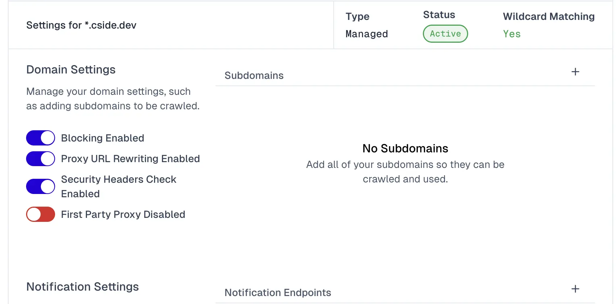Add a subdomain using the plus icon
Image resolution: width=616 pixels, height=304 pixels.
pos(575,72)
